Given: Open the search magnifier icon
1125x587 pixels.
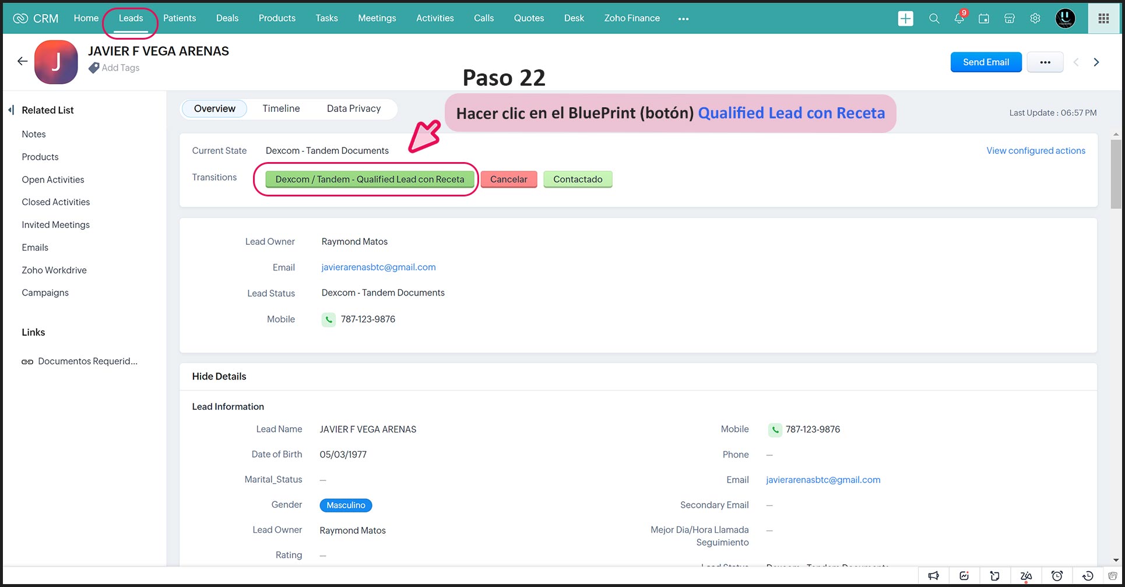Looking at the screenshot, I should [x=934, y=19].
